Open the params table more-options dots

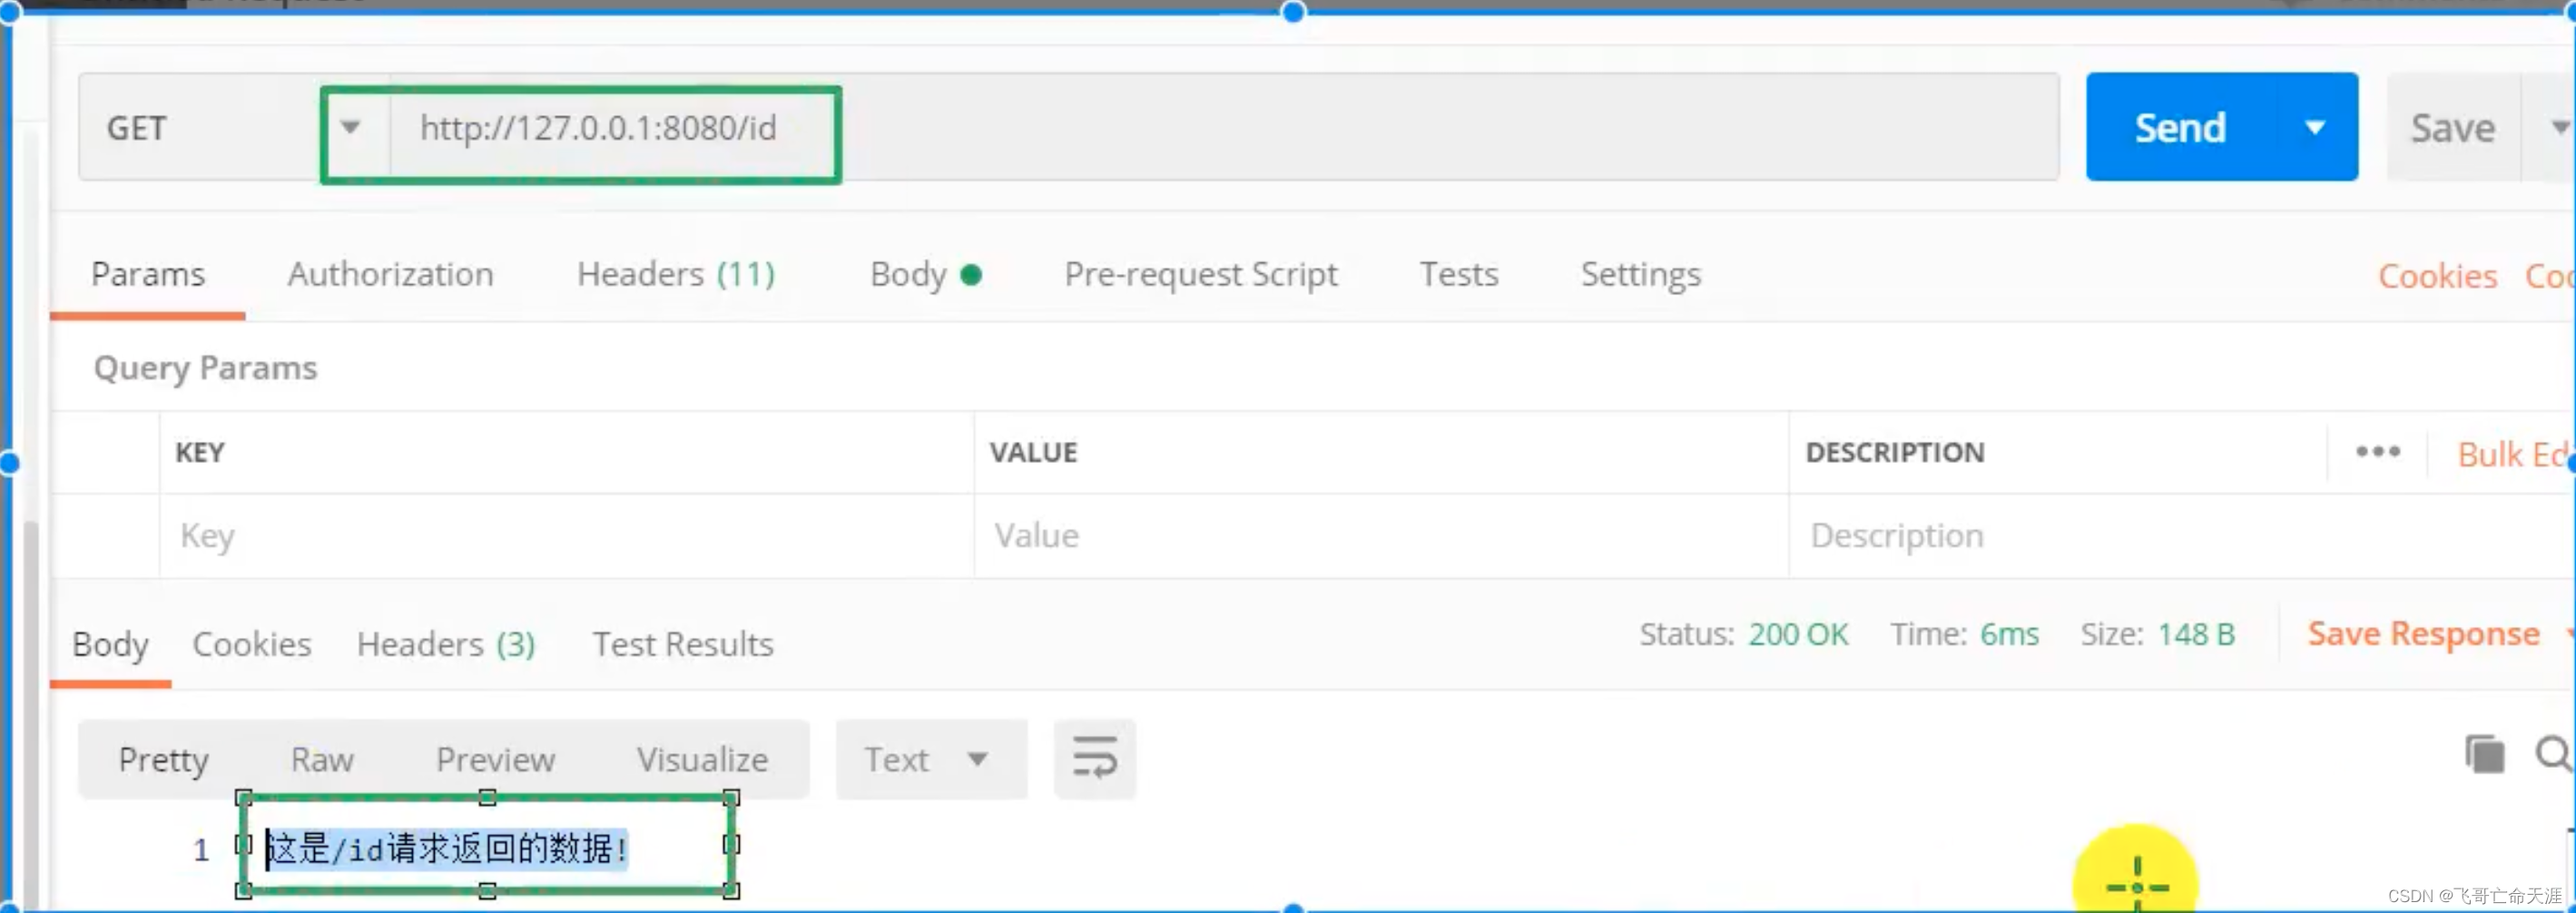(2377, 452)
